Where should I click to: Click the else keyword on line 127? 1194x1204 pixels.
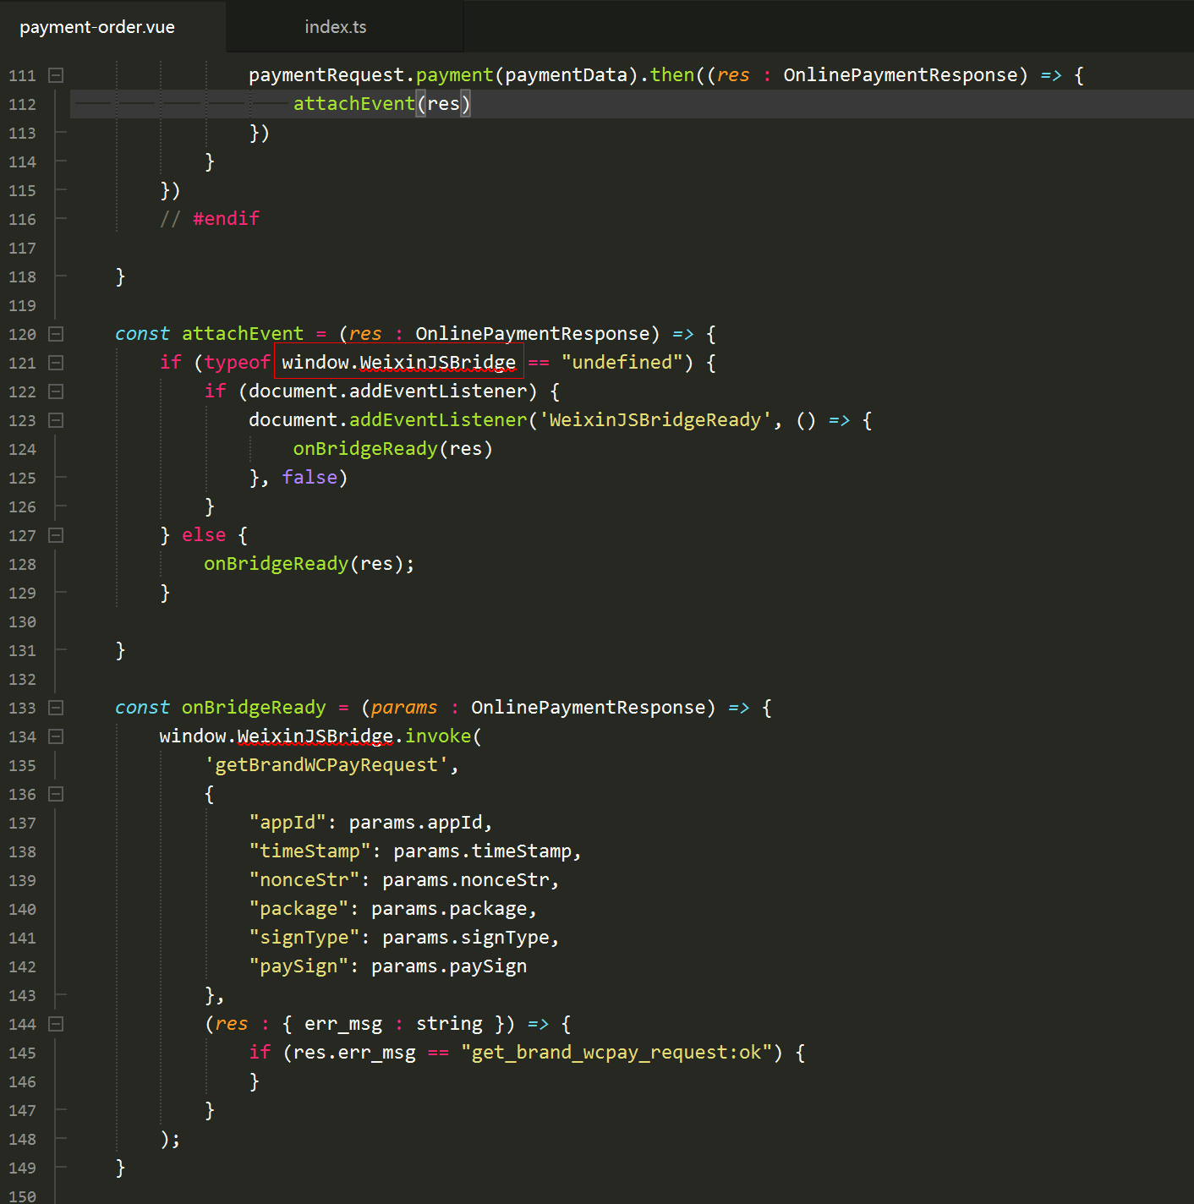point(204,535)
